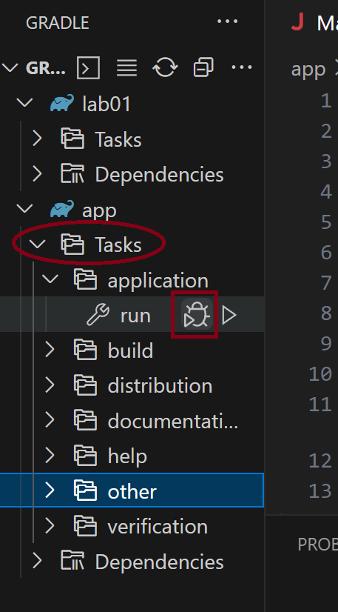Refresh Gradle projects with the sync icon

165,68
